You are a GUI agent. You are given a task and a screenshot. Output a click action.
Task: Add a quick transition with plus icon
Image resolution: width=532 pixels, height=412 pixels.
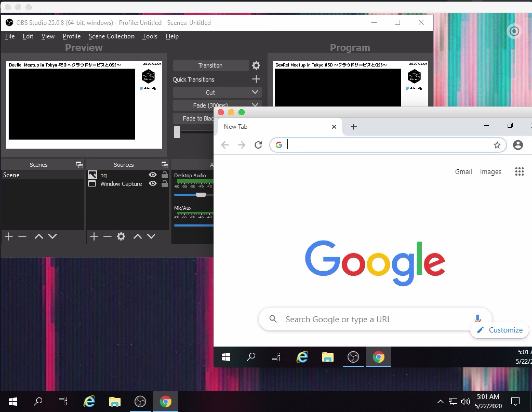tap(256, 79)
